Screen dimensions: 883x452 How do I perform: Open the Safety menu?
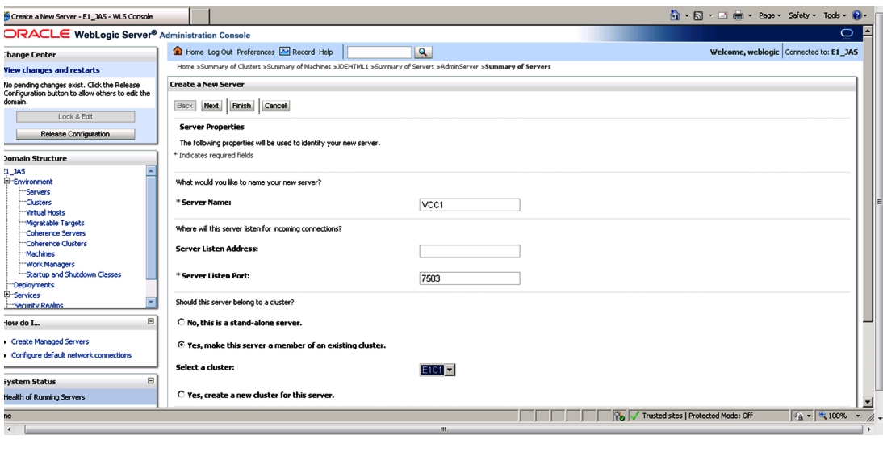(x=802, y=16)
